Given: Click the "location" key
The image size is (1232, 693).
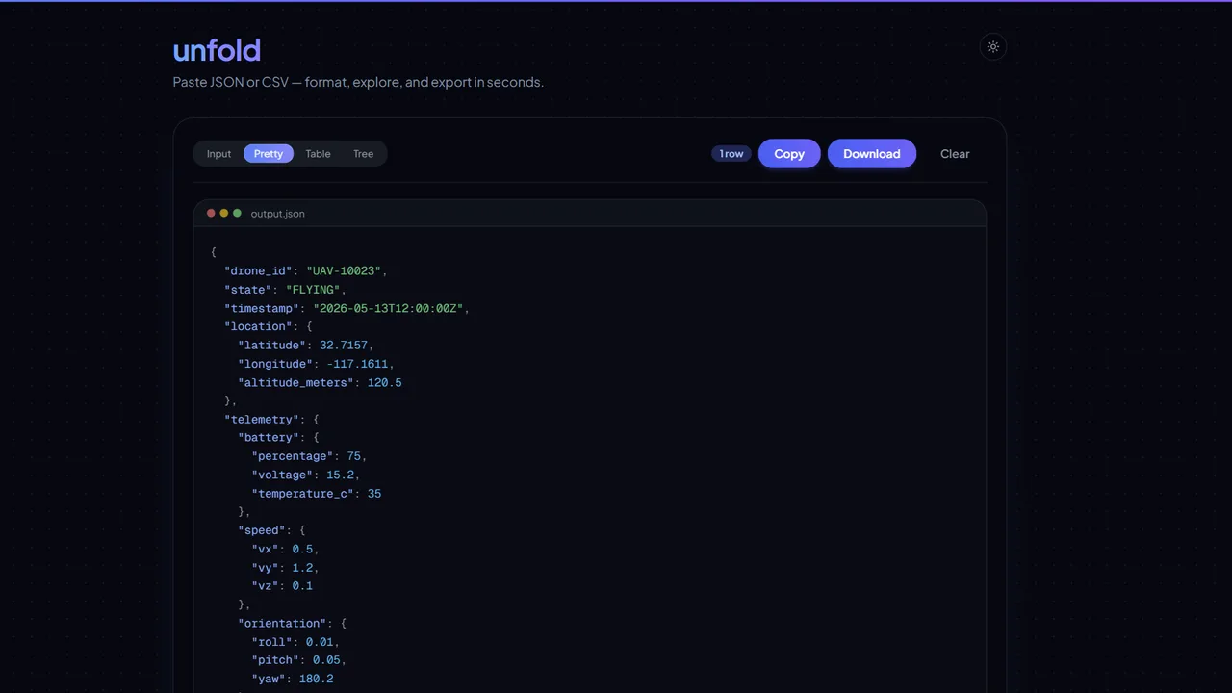Looking at the screenshot, I should click(x=258, y=326).
